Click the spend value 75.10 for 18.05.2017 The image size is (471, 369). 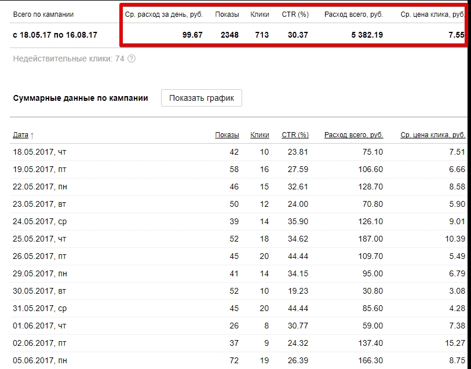click(x=373, y=152)
